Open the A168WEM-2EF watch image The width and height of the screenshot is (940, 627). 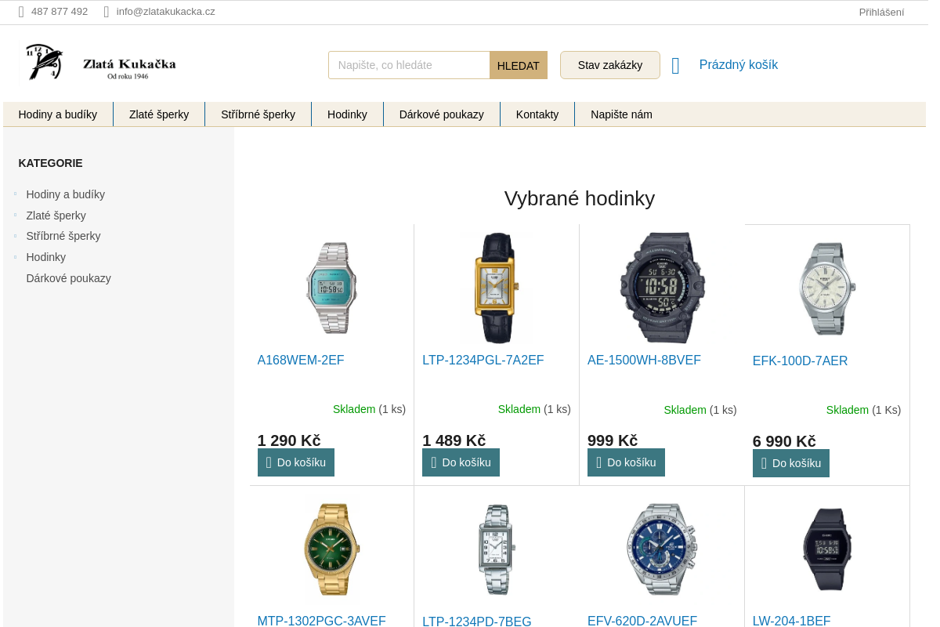point(331,288)
